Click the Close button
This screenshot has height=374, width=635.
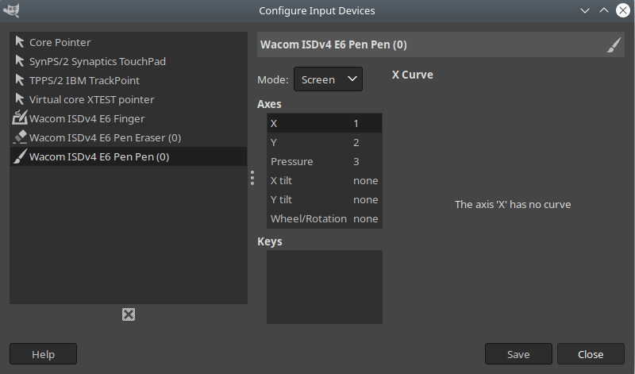(x=591, y=353)
